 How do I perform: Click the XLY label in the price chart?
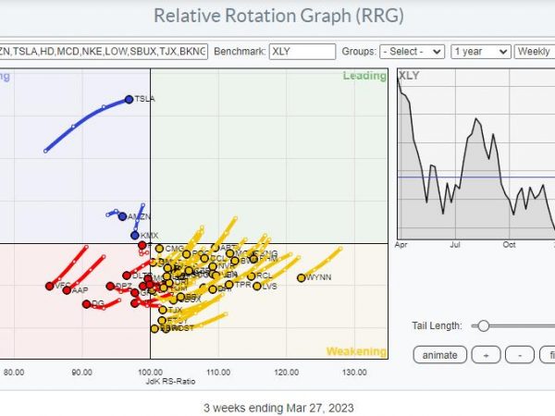click(x=409, y=76)
